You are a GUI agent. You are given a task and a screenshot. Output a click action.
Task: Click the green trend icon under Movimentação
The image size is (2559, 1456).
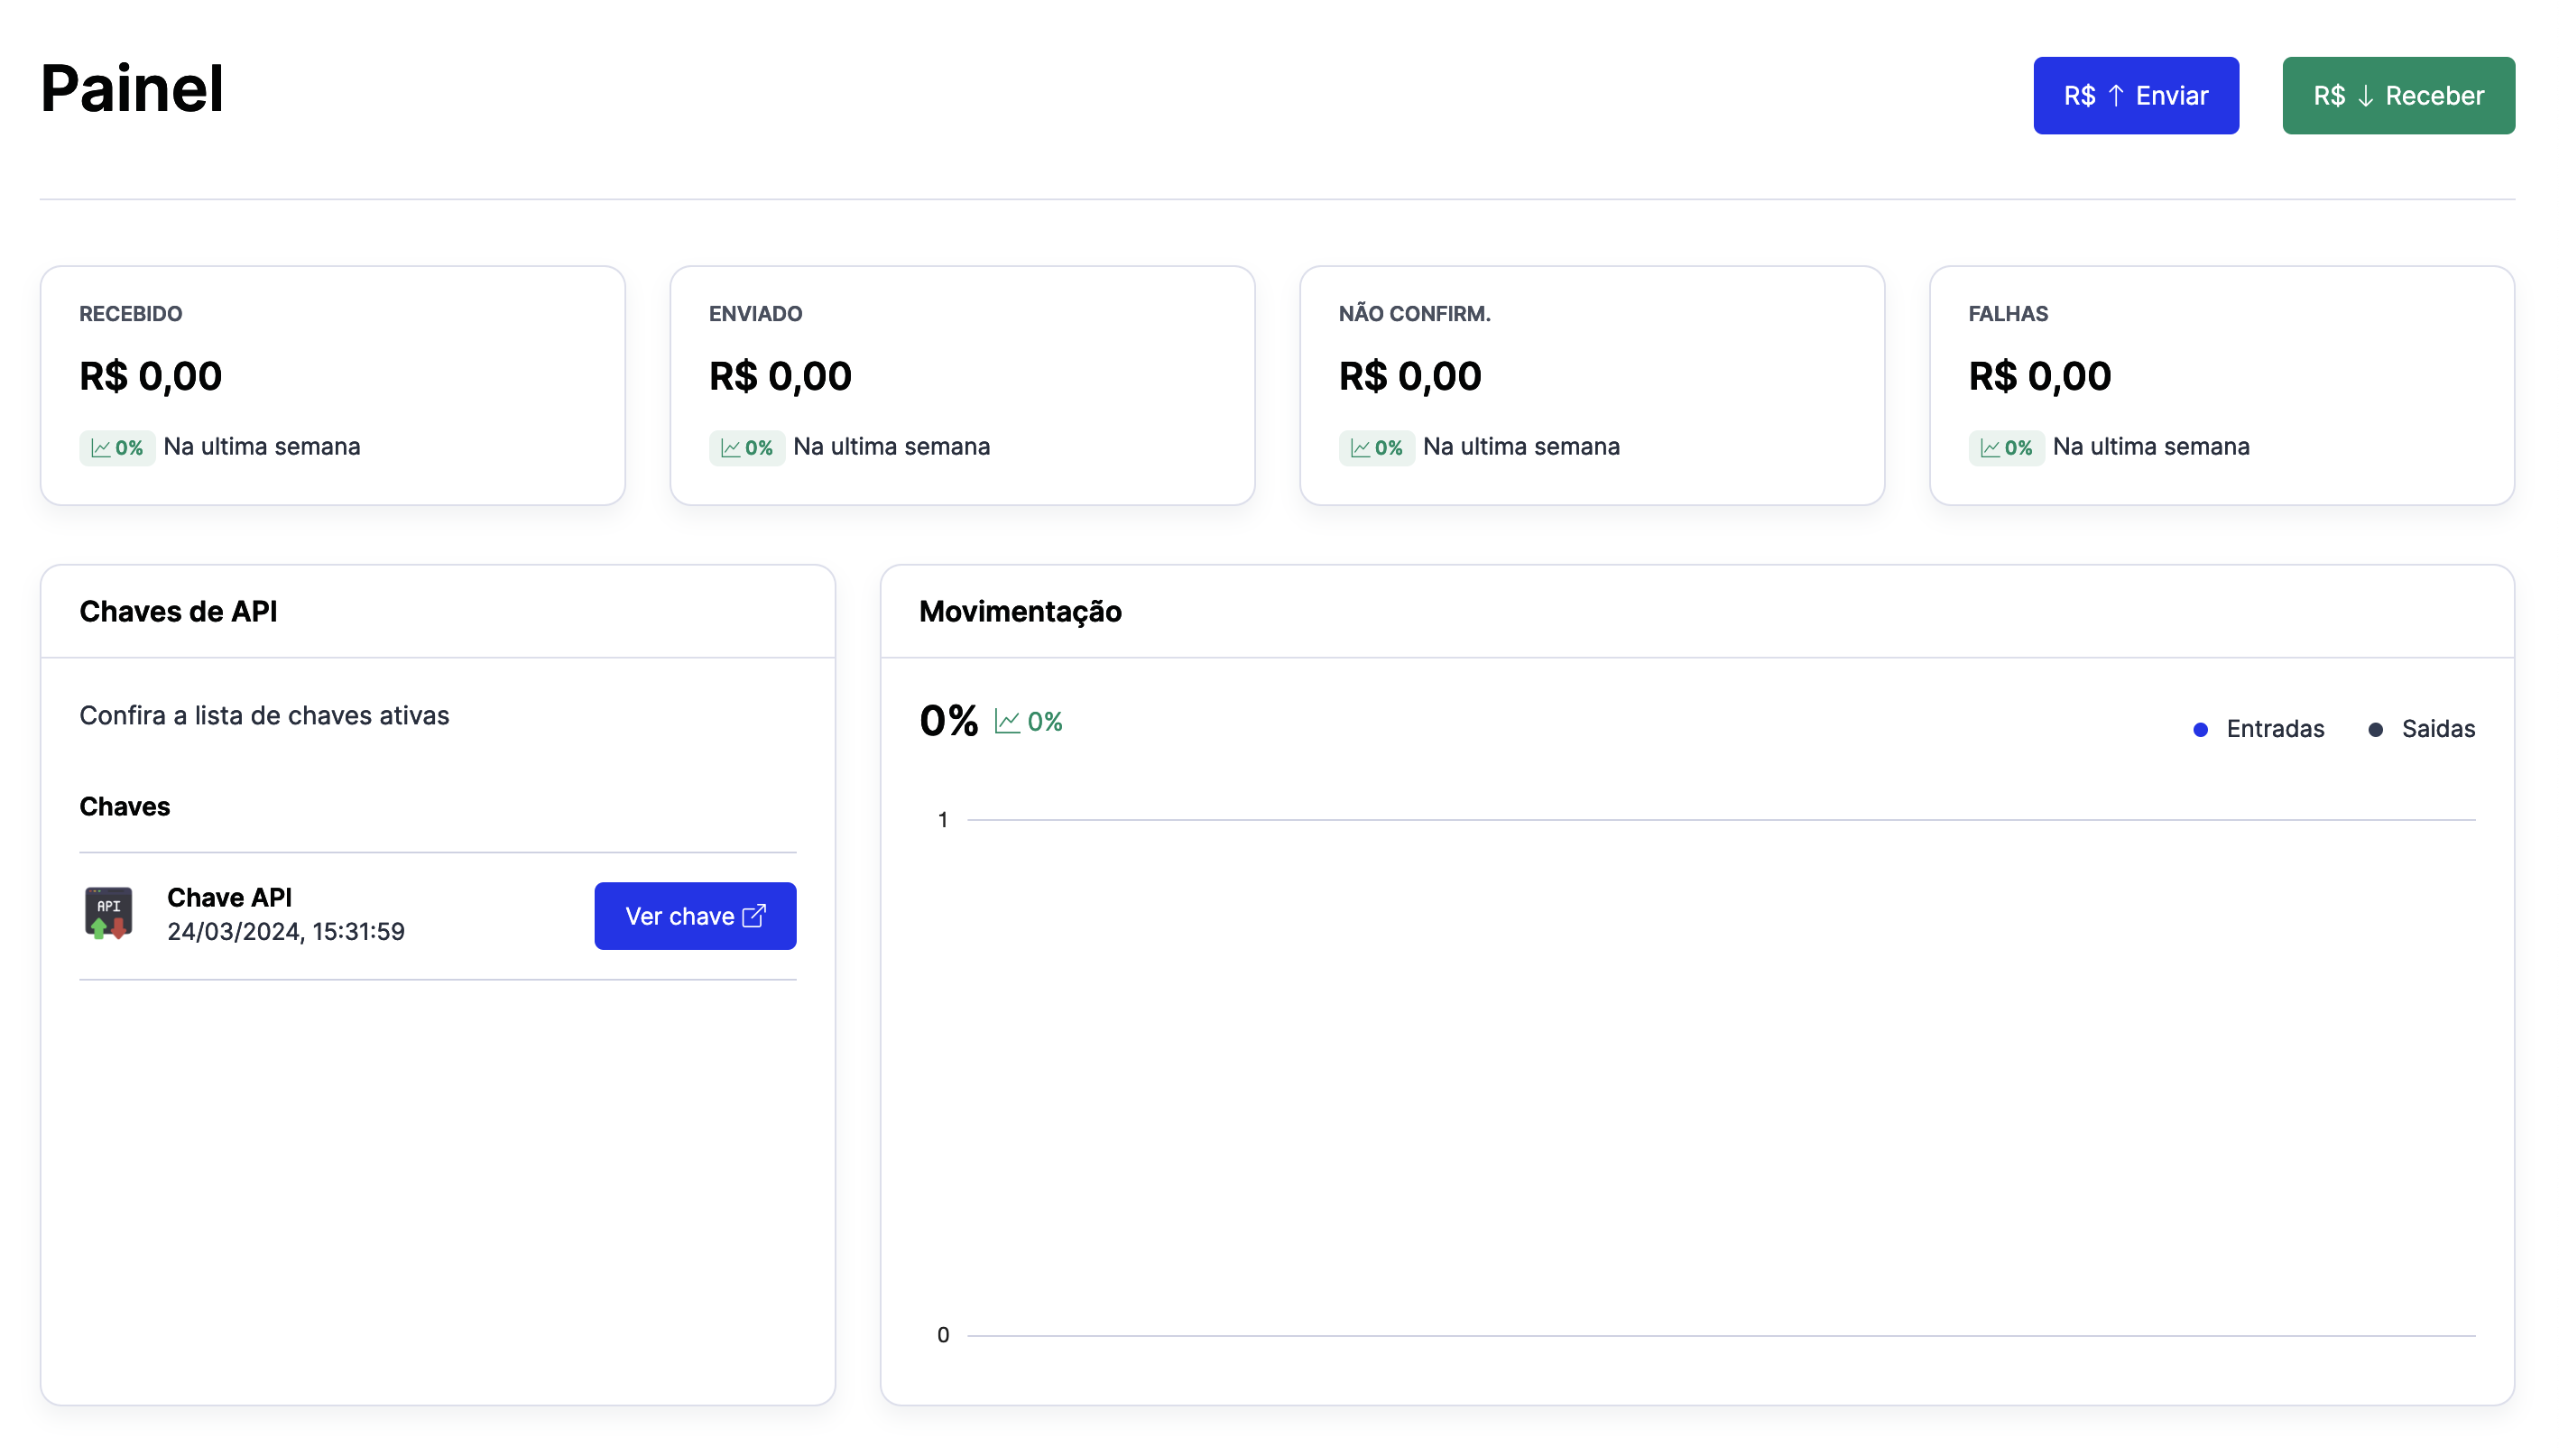tap(1007, 722)
